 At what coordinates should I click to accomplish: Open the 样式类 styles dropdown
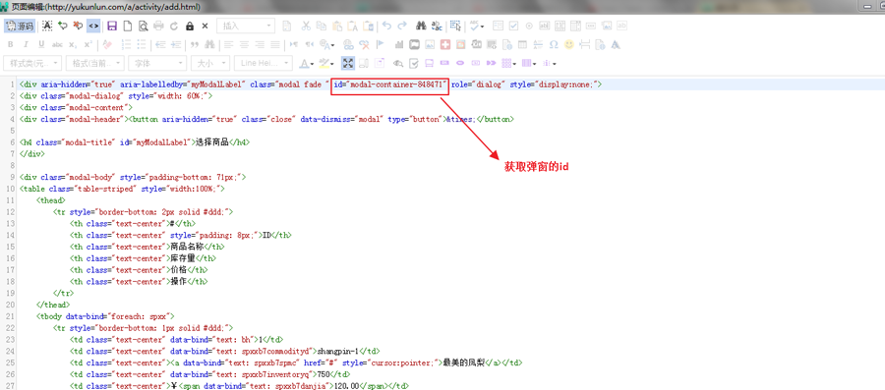pos(31,63)
